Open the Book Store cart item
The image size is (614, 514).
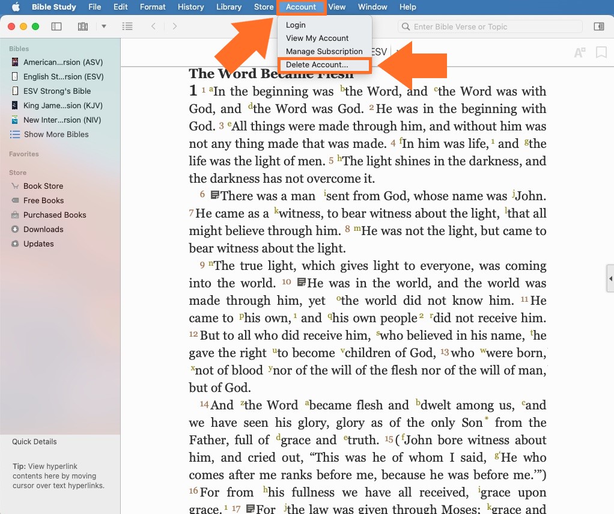(x=43, y=186)
